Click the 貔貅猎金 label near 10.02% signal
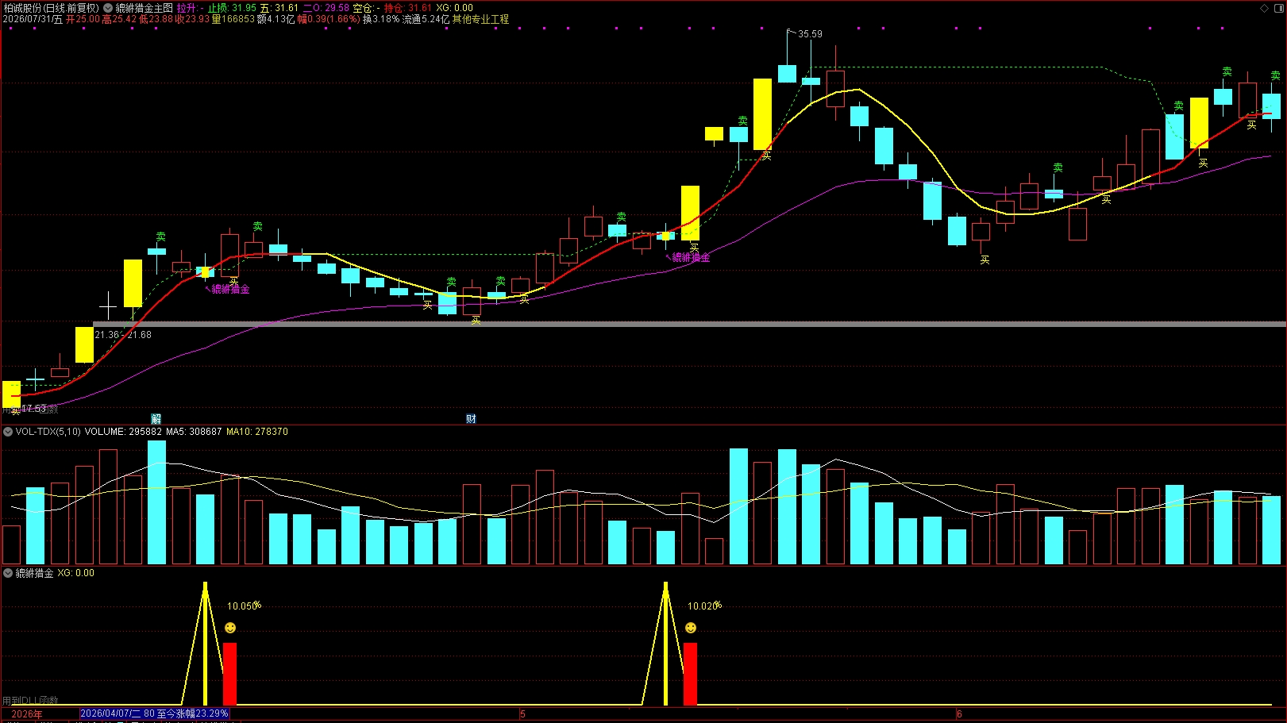The width and height of the screenshot is (1287, 723). point(691,257)
